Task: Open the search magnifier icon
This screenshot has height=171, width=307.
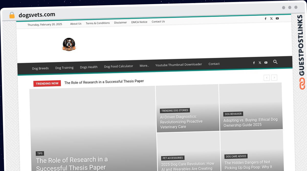Action: coord(275,62)
